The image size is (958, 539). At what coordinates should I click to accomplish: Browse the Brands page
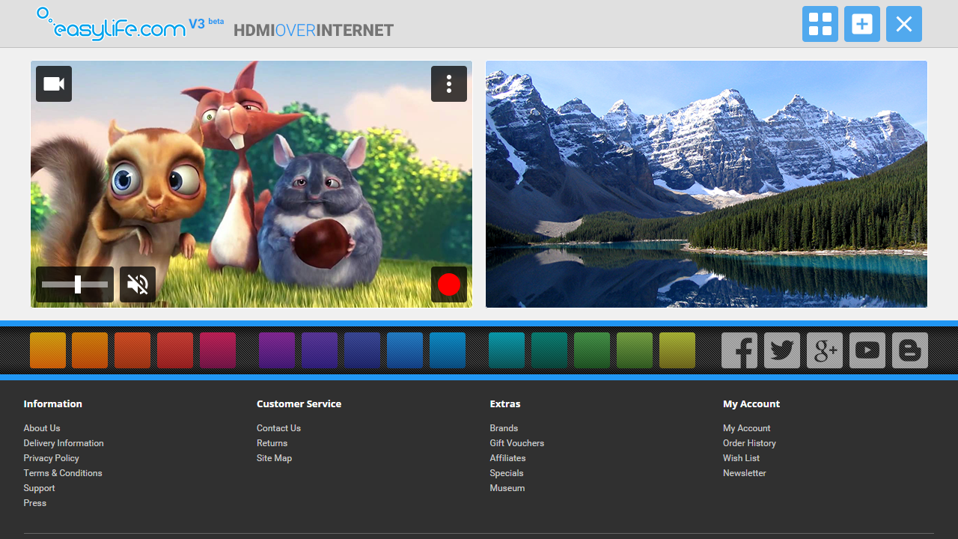pos(504,428)
